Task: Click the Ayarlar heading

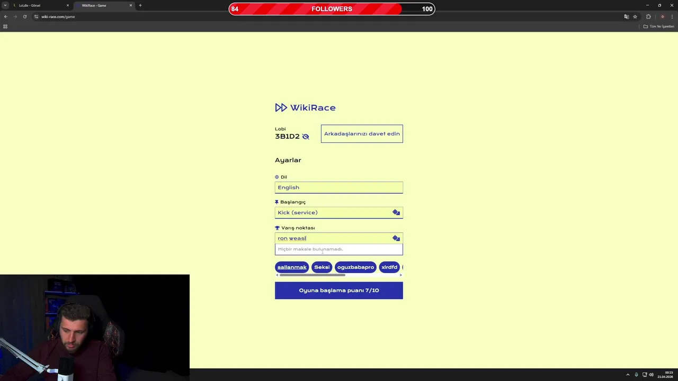Action: pyautogui.click(x=288, y=160)
